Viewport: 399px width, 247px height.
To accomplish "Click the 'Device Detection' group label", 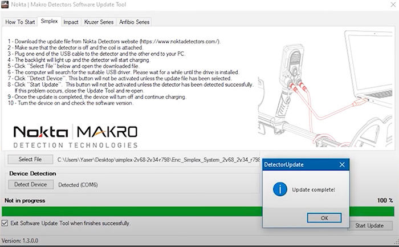I will tap(32, 173).
